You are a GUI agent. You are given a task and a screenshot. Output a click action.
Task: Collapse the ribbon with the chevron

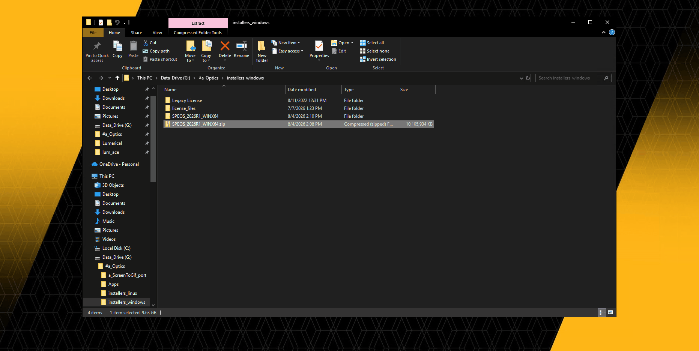click(x=604, y=33)
